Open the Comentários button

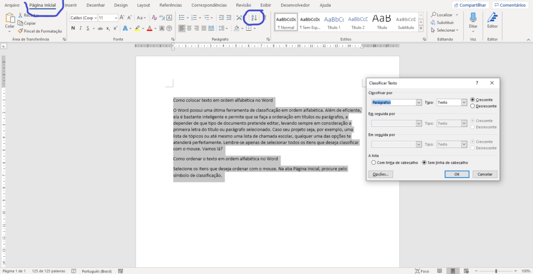(x=510, y=5)
